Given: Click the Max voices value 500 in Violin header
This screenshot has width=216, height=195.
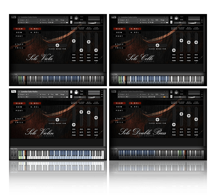Looking at the screenshot, I should tap(57, 94).
